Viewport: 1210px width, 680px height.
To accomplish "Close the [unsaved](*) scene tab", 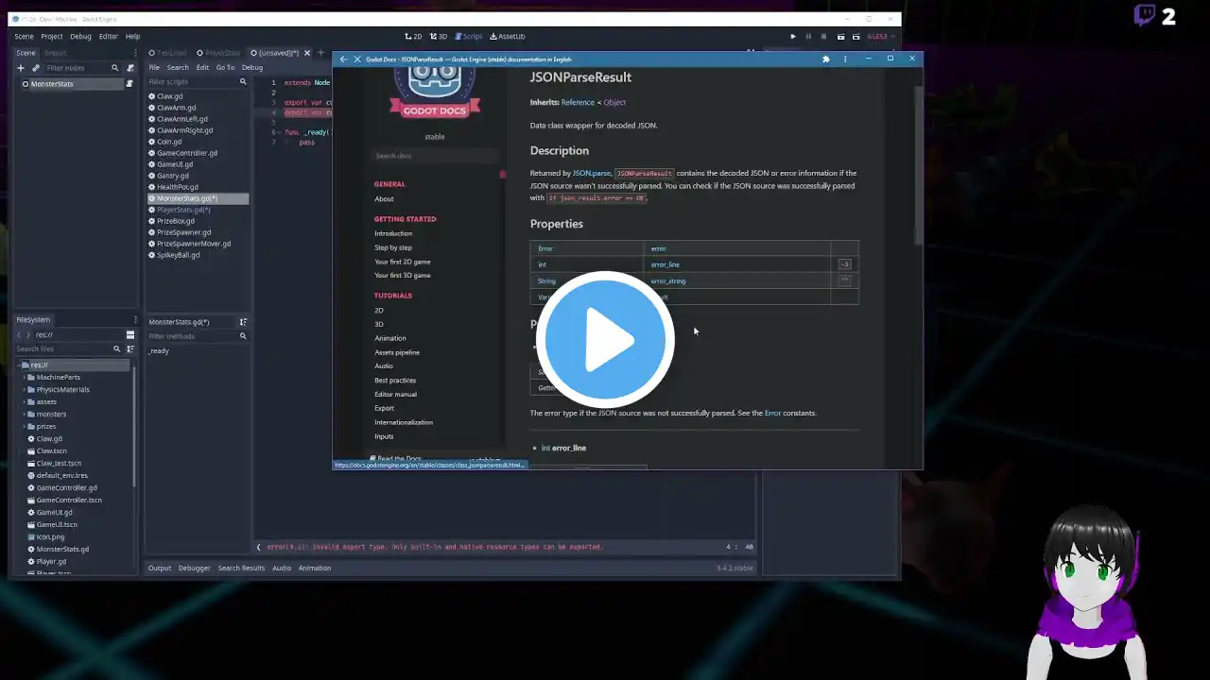I will click(x=307, y=53).
